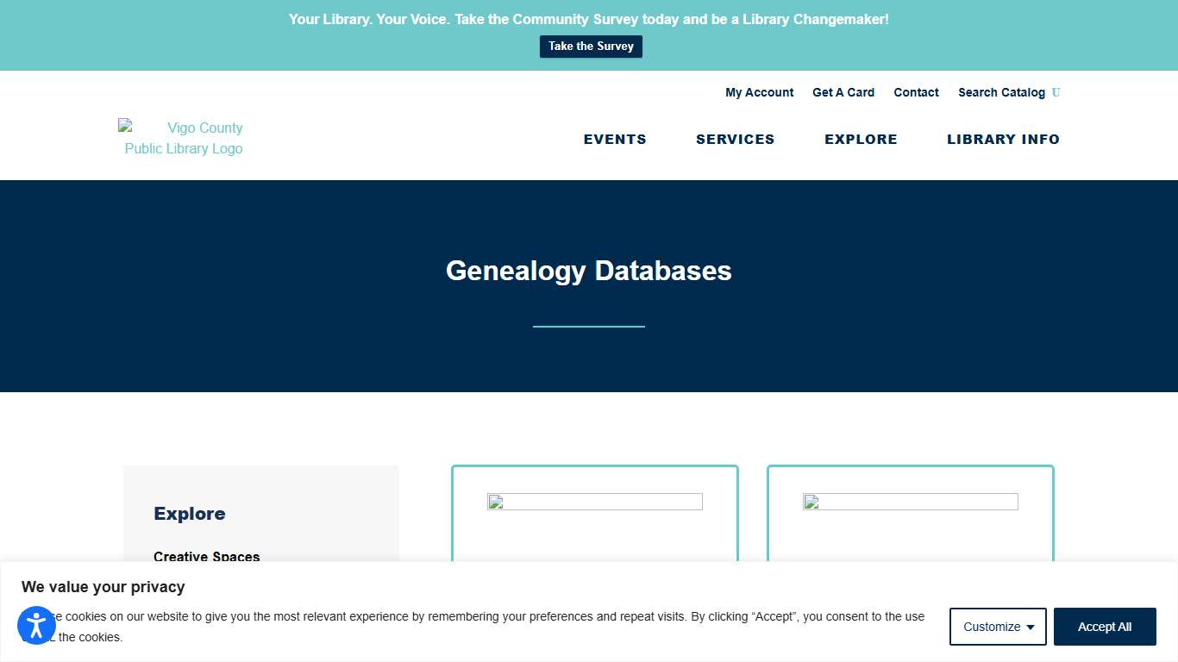Open the blue accessibility widget icon
This screenshot has width=1178, height=662.
36,626
